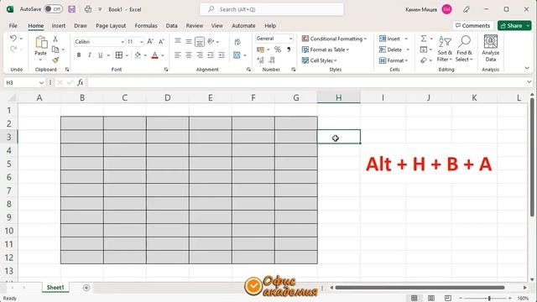Switch to Page Layout view icon
This screenshot has width=537, height=302.
click(x=431, y=299)
